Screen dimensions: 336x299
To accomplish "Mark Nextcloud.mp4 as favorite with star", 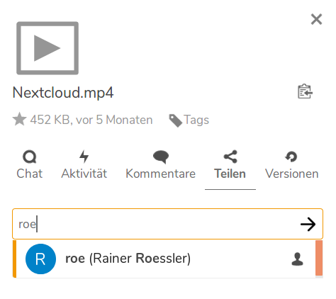I will (x=19, y=119).
